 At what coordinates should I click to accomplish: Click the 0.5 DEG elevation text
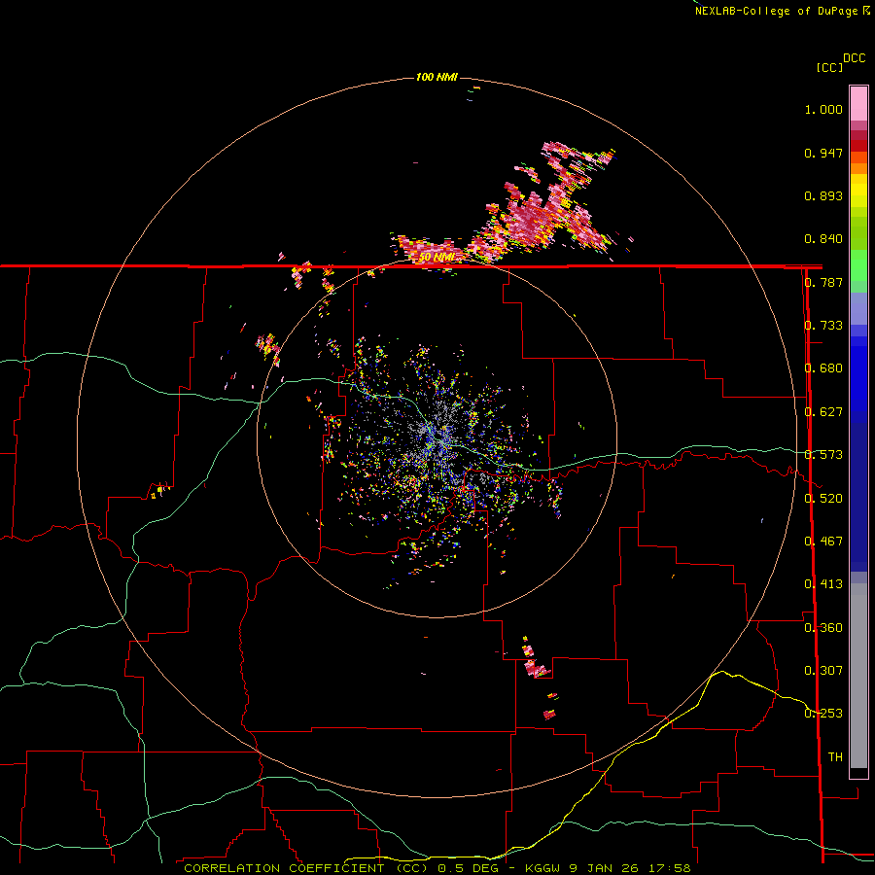468,868
